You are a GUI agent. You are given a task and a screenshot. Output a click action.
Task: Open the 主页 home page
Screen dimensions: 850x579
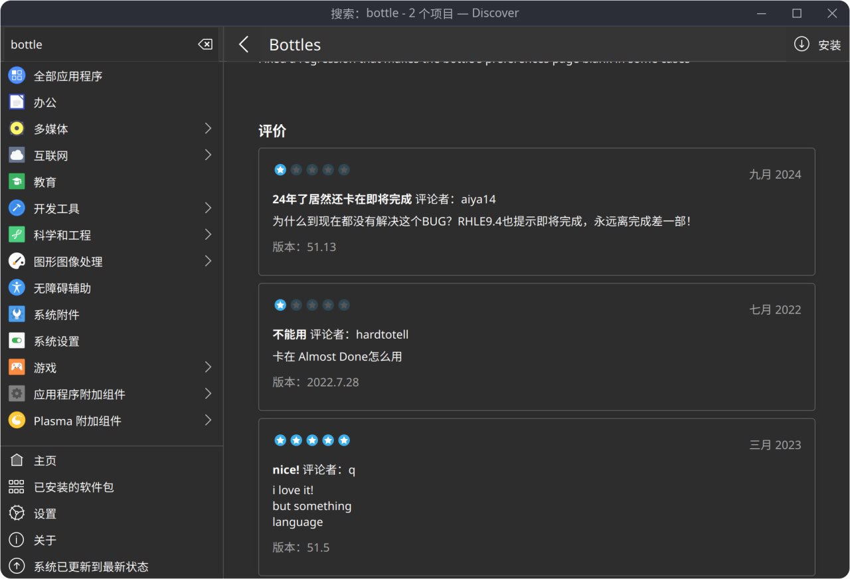[45, 461]
